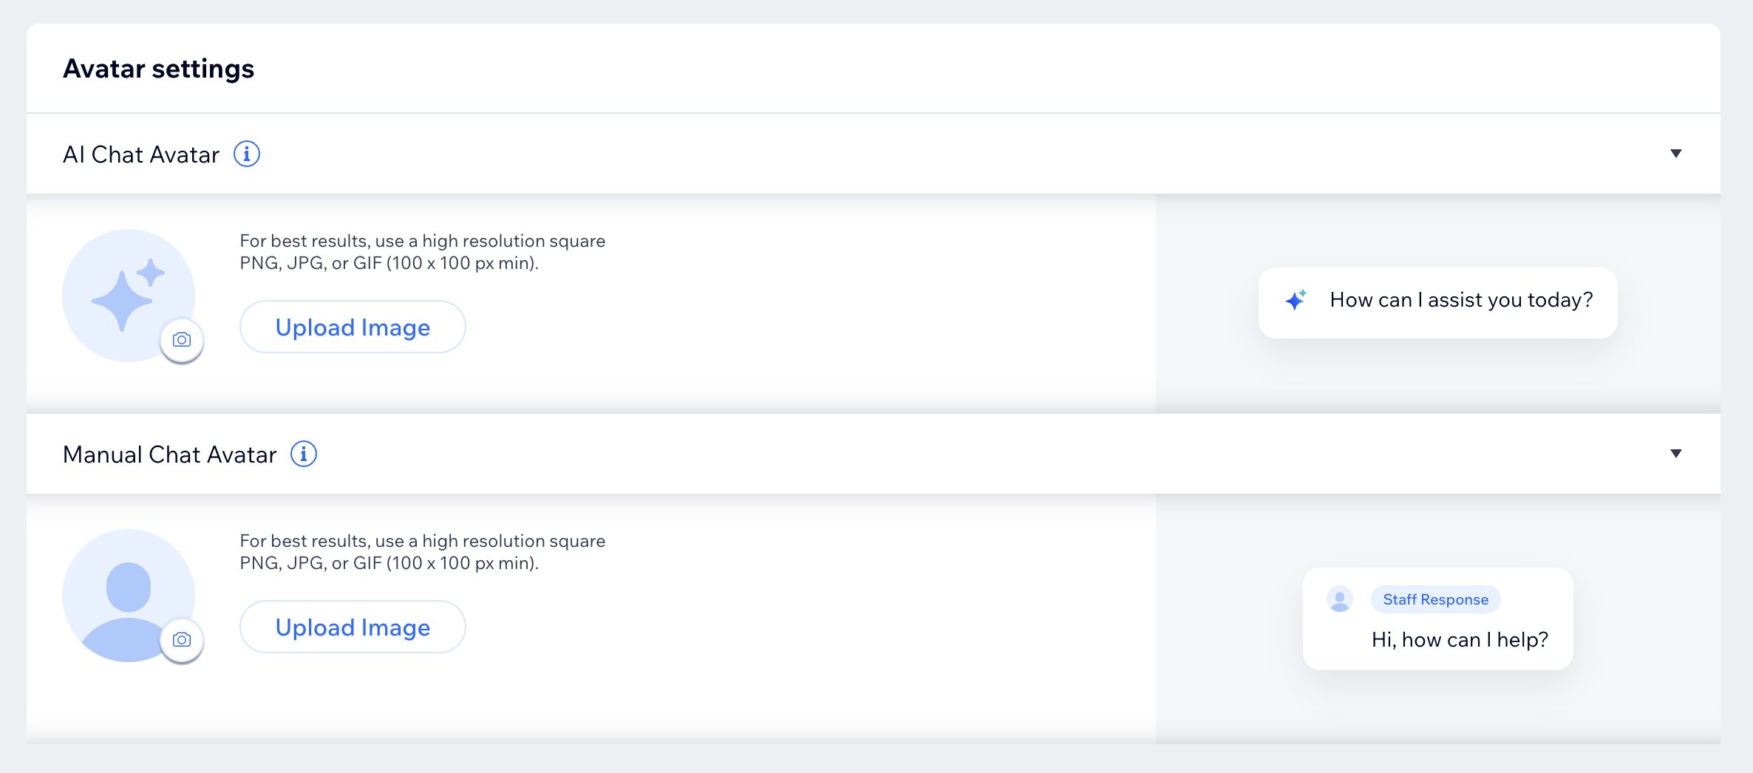Click the camera icon on the Manual avatar
Viewport: 1753px width, 773px height.
pos(181,640)
